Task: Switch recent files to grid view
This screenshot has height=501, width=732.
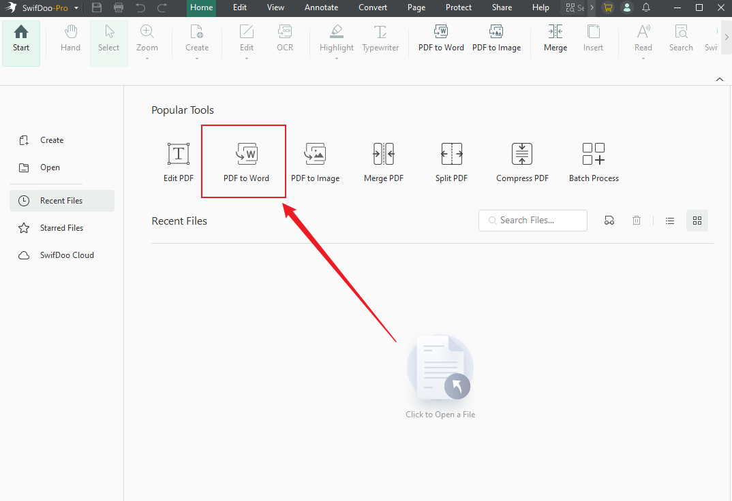Action: click(697, 221)
